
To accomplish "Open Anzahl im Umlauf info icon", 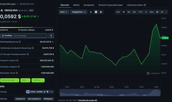I will 17,60.
